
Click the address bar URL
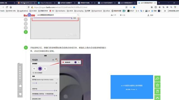[x=61, y=7]
